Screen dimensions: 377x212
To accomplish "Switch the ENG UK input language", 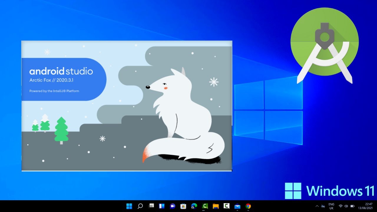I will point(331,206).
